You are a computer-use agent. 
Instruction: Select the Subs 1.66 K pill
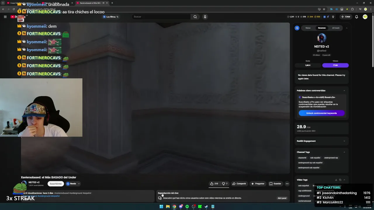(x=308, y=65)
